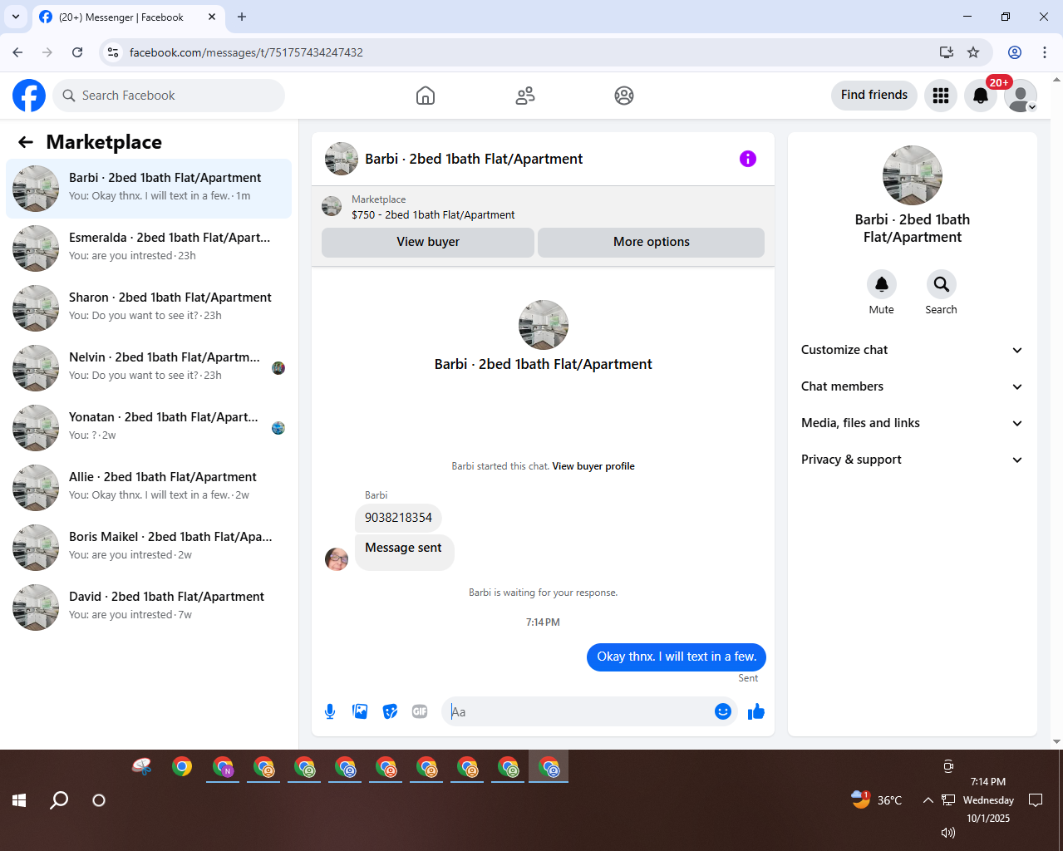The image size is (1063, 851).
Task: Open the Allie conversation
Action: click(149, 488)
